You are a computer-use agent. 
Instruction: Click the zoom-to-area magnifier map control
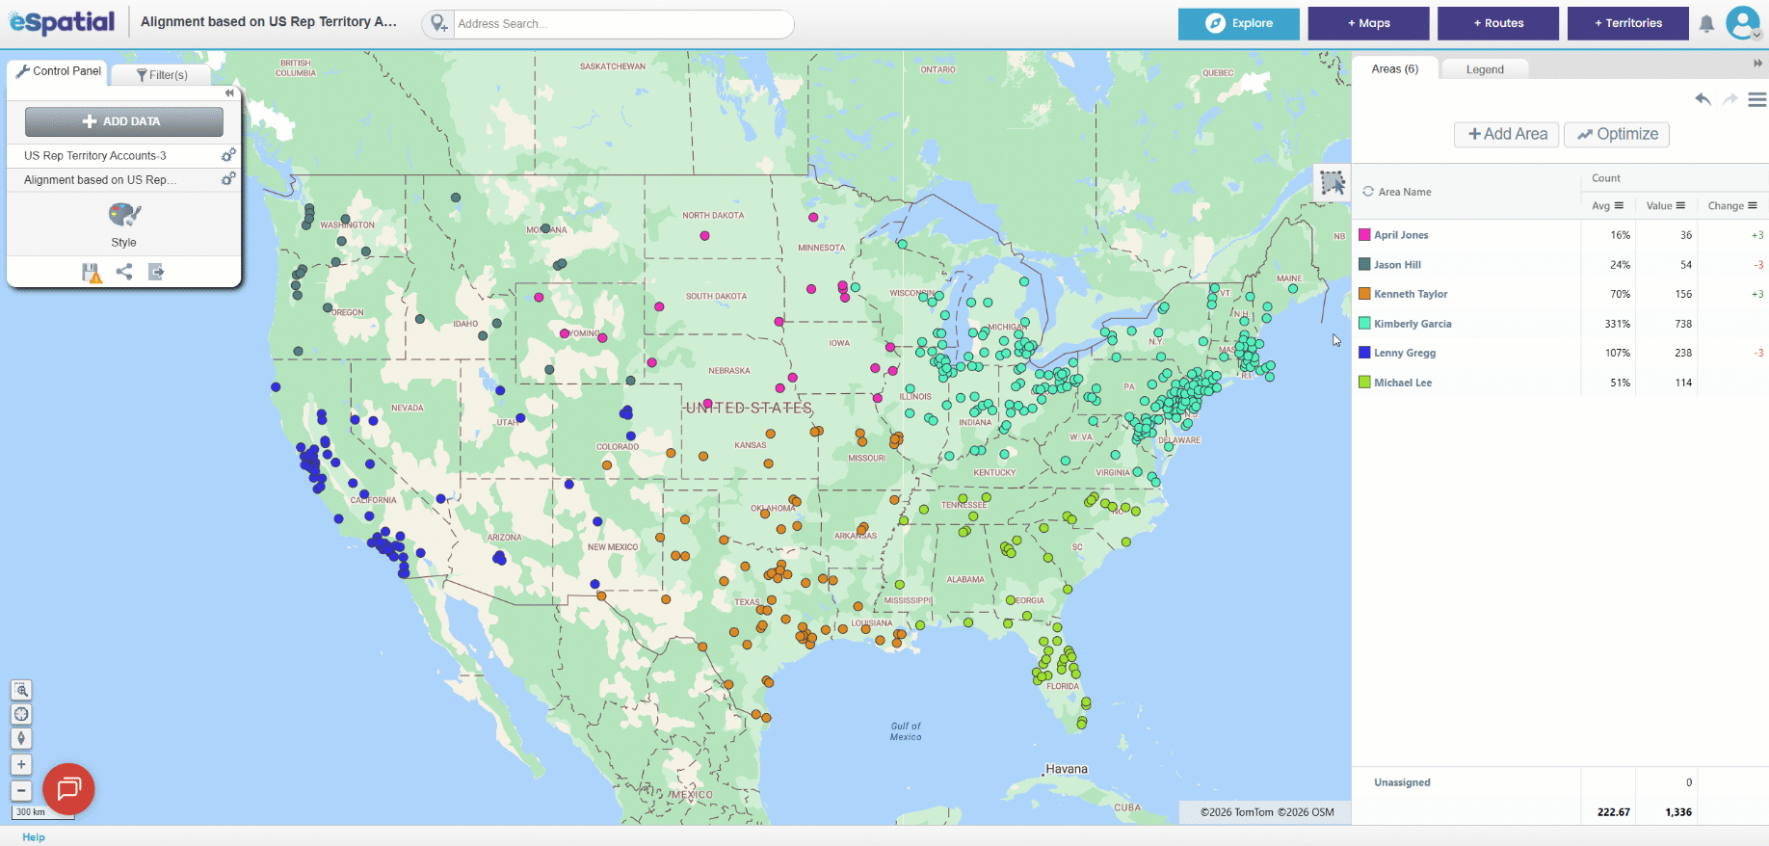click(x=21, y=690)
